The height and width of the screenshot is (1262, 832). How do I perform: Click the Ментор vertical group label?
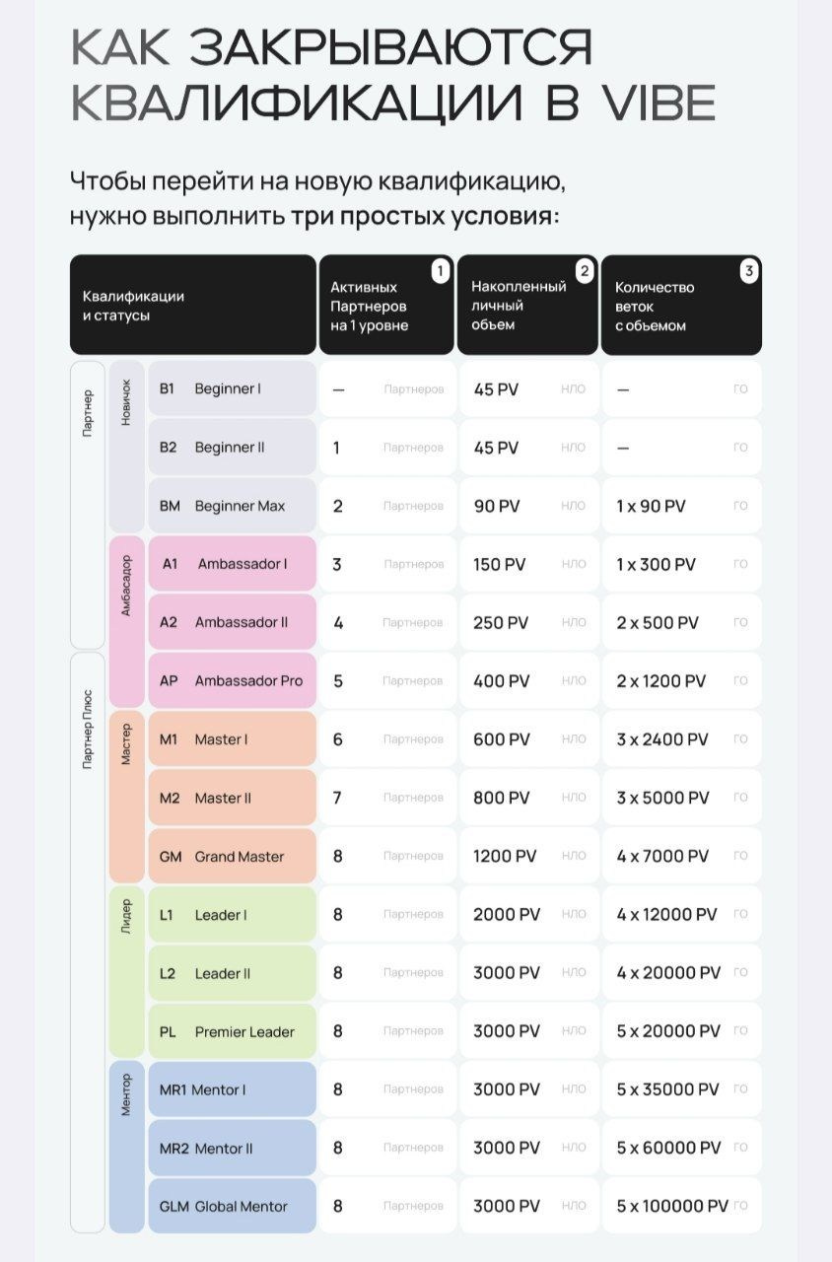(126, 1095)
